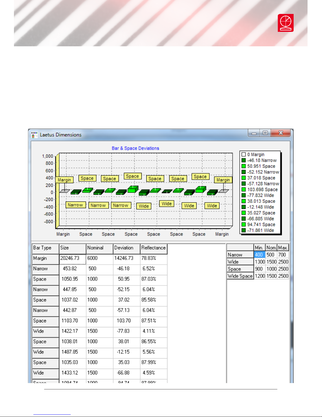
Task: Select the highlighted Narrow Min. cell 400
Action: tap(259, 255)
